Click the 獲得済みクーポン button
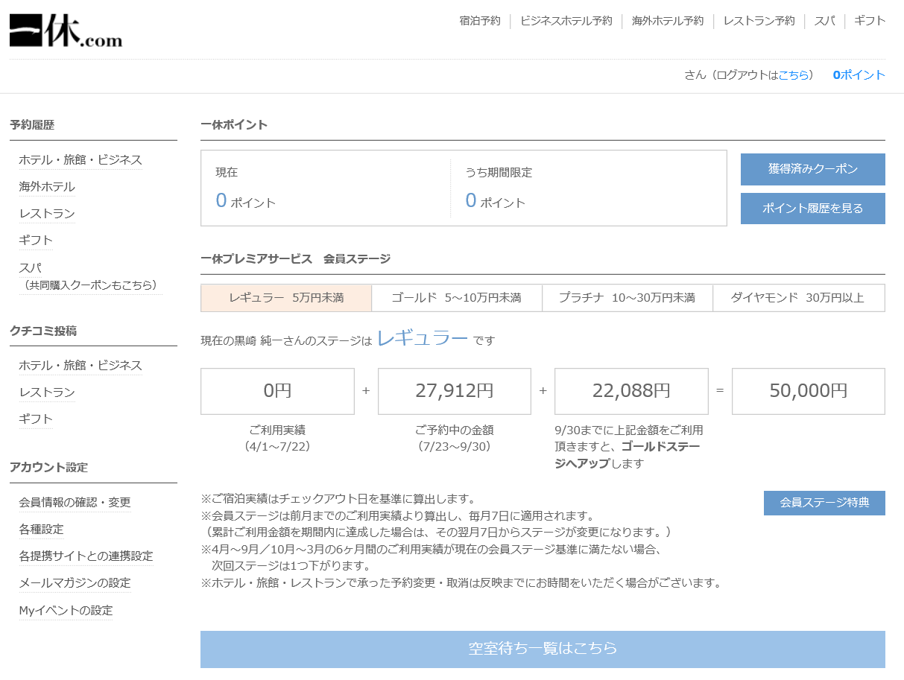The height and width of the screenshot is (680, 904). click(x=813, y=169)
